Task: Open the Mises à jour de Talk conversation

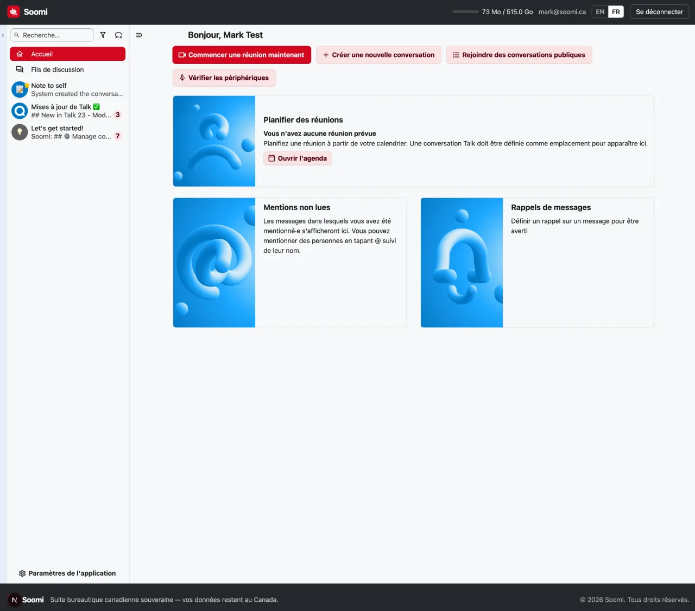Action: pos(67,111)
